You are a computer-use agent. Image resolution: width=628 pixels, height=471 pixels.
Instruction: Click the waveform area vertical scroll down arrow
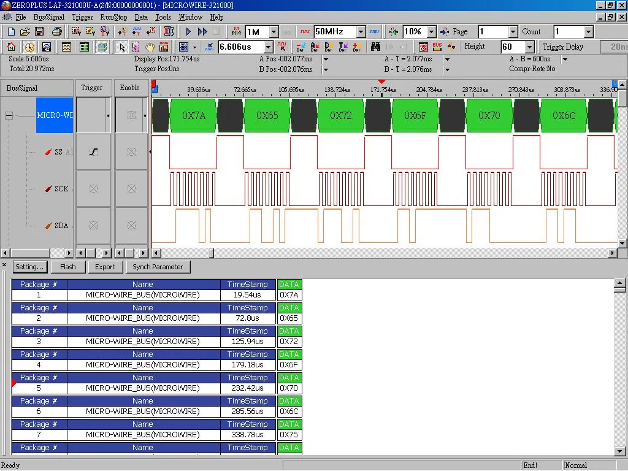622,243
